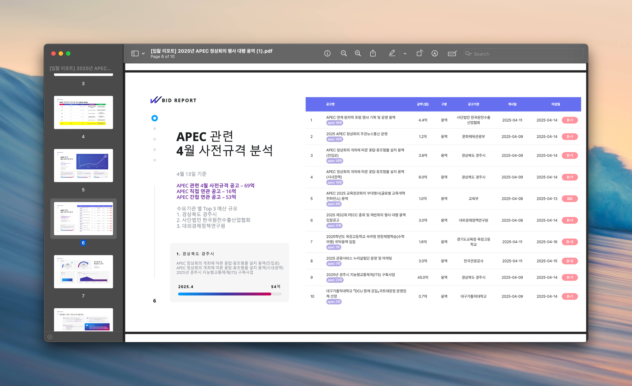Image resolution: width=632 pixels, height=386 pixels.
Task: Zoom in the PDF view
Action: pos(358,53)
